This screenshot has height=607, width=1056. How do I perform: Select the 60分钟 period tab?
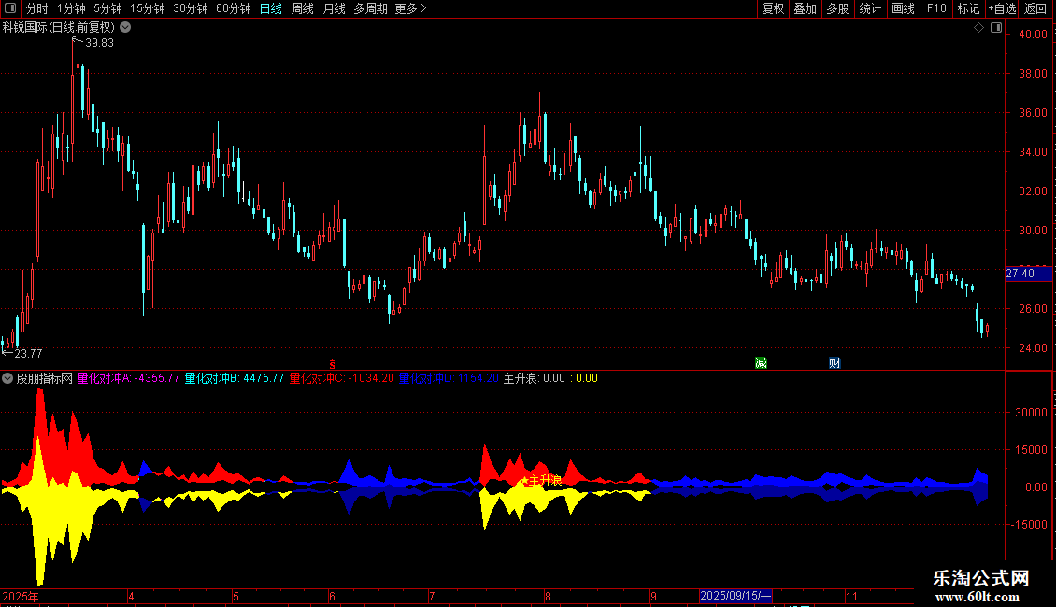click(x=233, y=8)
